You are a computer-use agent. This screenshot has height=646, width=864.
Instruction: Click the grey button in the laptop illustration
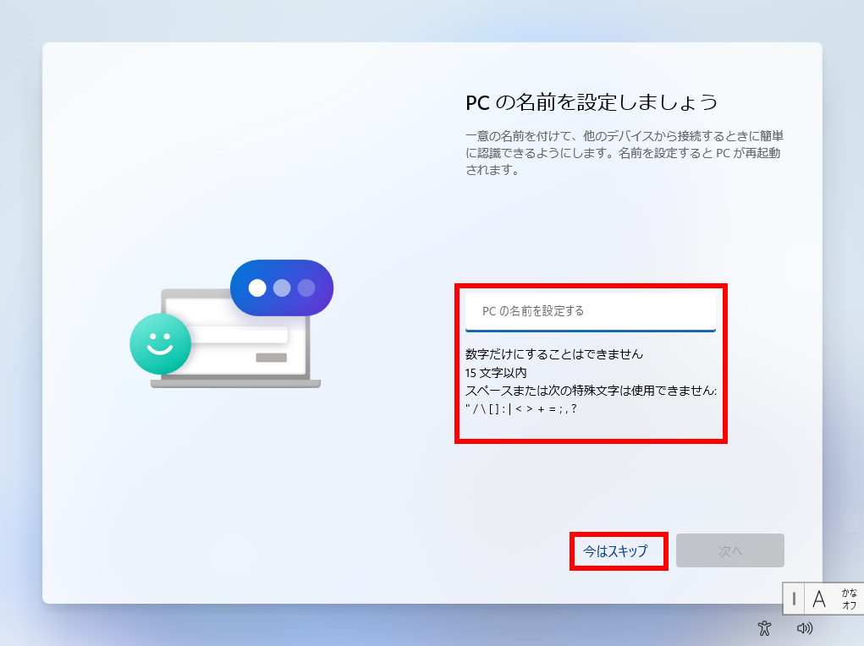tap(271, 358)
